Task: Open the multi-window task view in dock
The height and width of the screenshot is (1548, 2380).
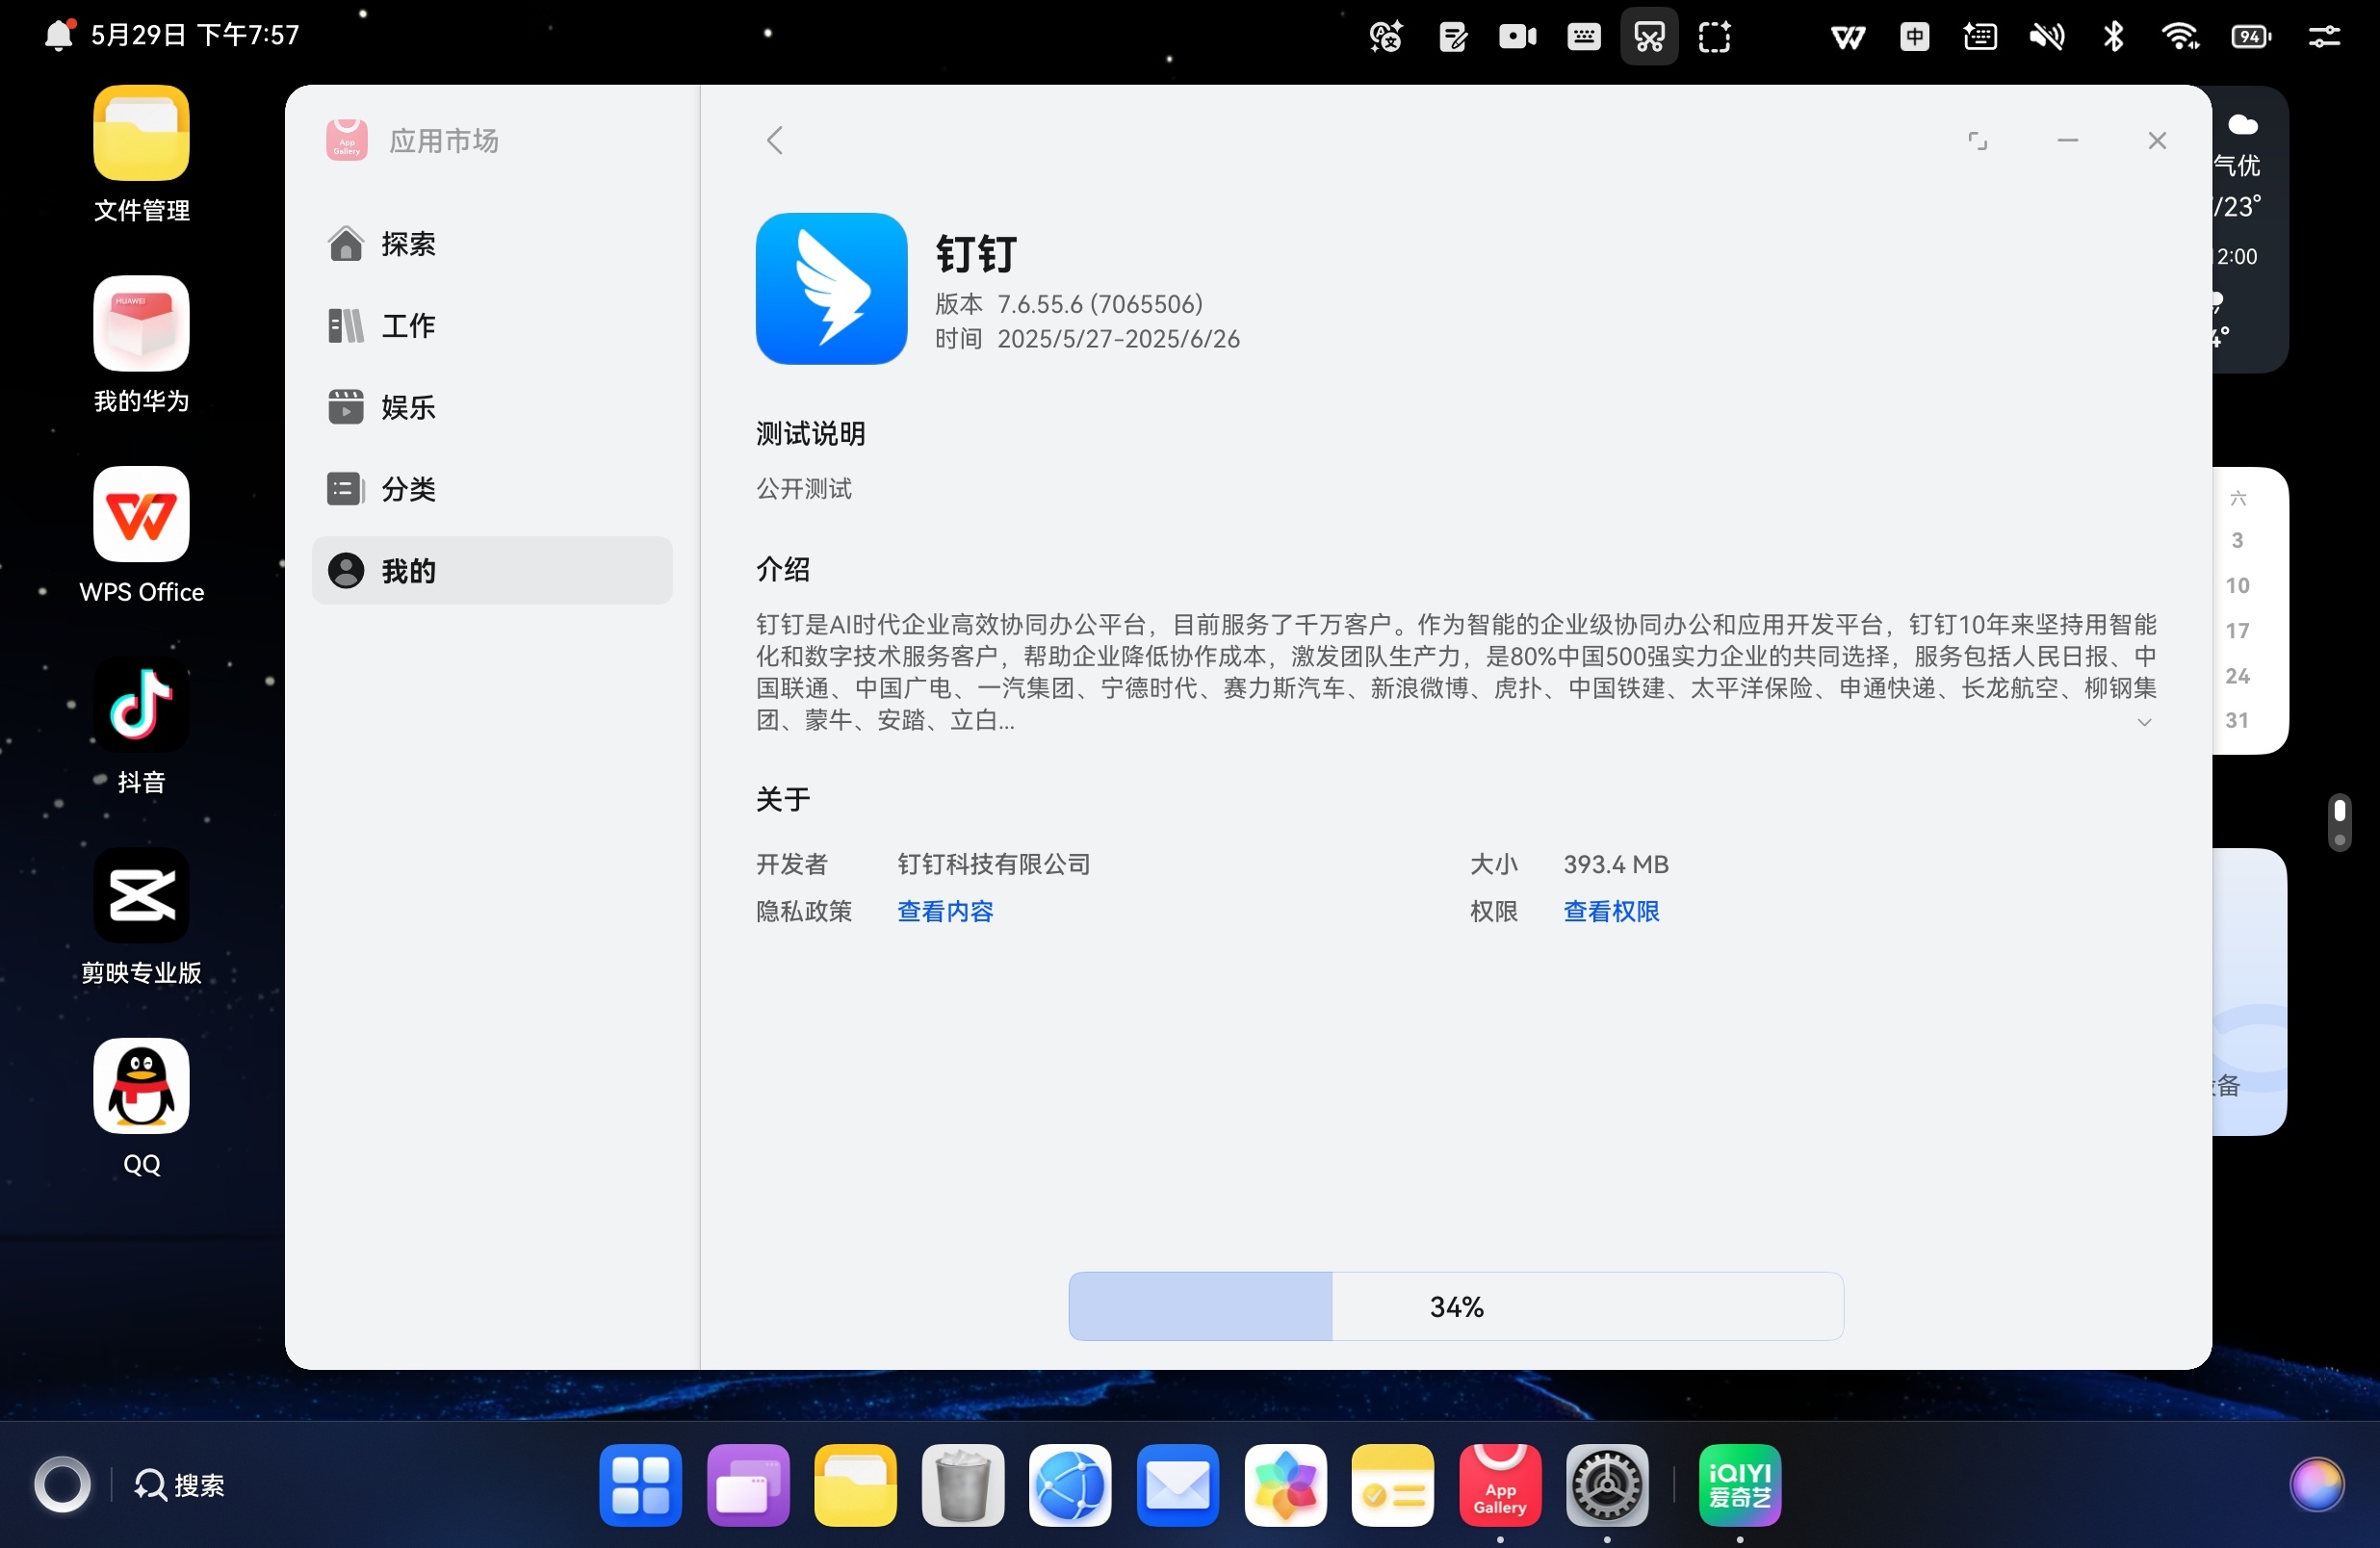Action: click(748, 1485)
